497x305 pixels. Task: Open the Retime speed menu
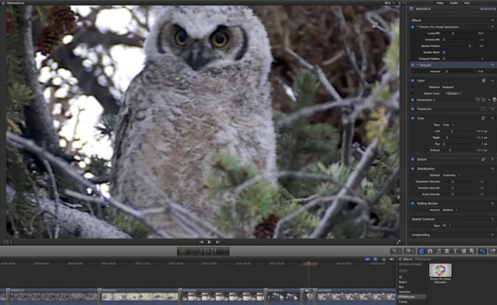click(x=409, y=251)
